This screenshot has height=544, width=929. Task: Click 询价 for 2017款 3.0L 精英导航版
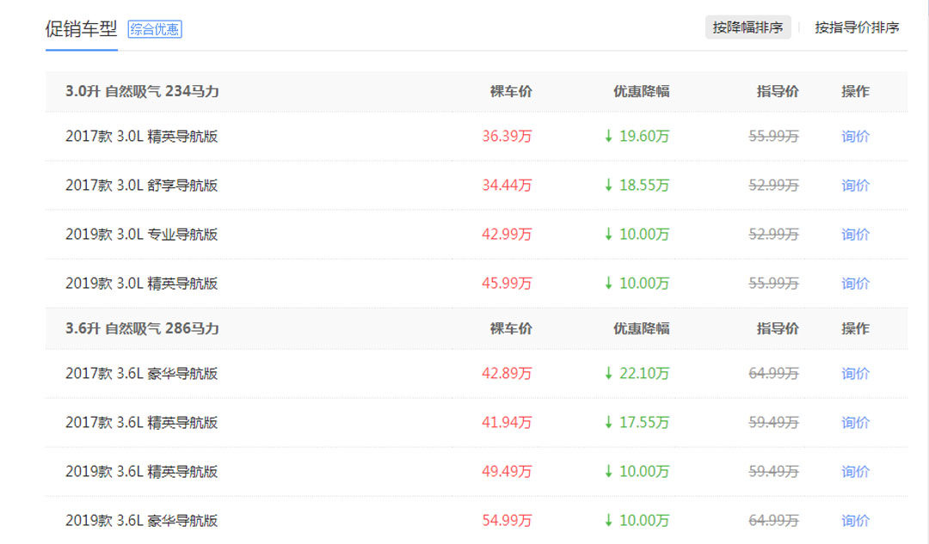click(x=855, y=137)
